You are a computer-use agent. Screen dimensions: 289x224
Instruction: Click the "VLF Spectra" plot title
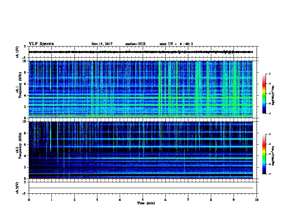(41, 44)
